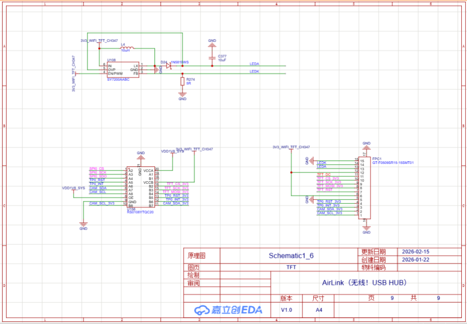Select the CAM_SCL_3V3 label on FPC1 pin 1
Image resolution: width=467 pixels, height=324 pixels.
pos(329,213)
